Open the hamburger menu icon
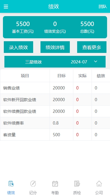 coord(6,7)
